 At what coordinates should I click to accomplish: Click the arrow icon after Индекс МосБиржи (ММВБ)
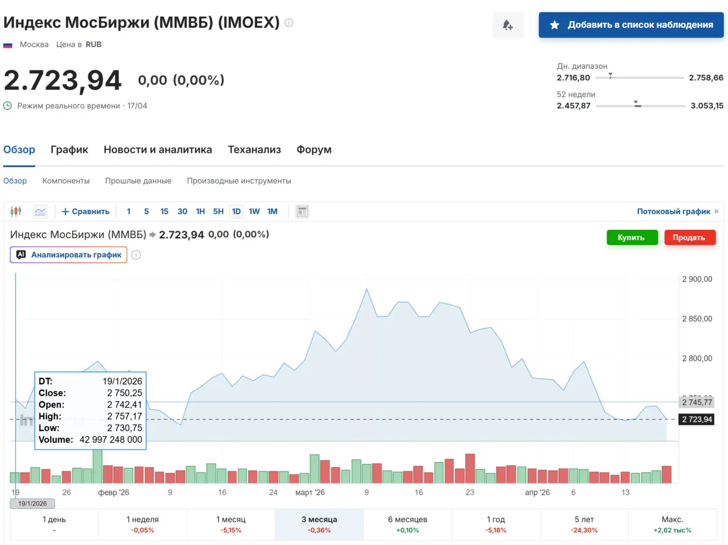click(x=153, y=235)
